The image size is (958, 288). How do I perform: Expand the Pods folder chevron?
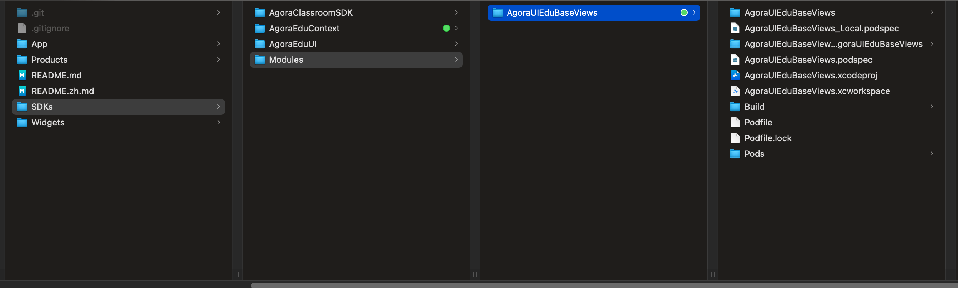coord(931,154)
